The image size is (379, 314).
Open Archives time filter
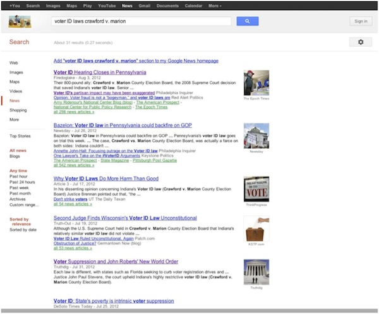click(18, 199)
